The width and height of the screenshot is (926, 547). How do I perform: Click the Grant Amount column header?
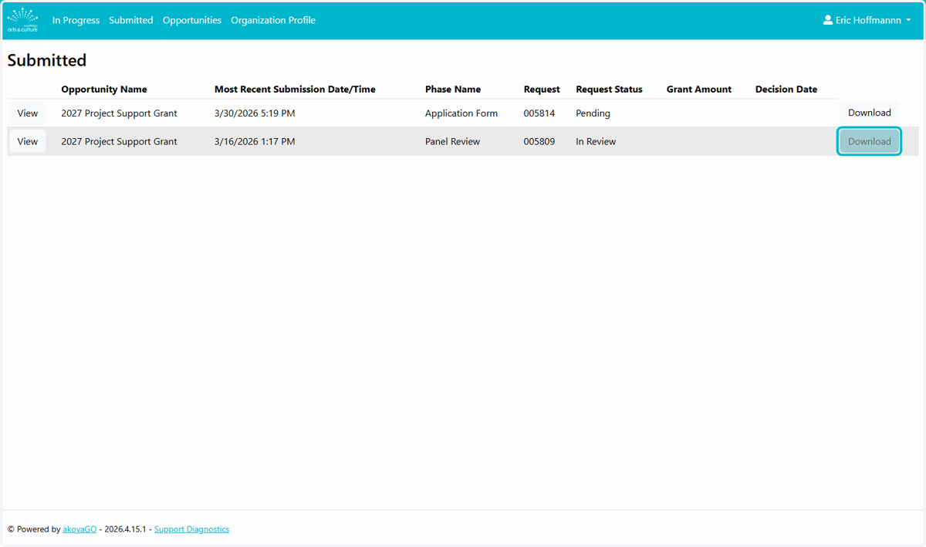(699, 89)
